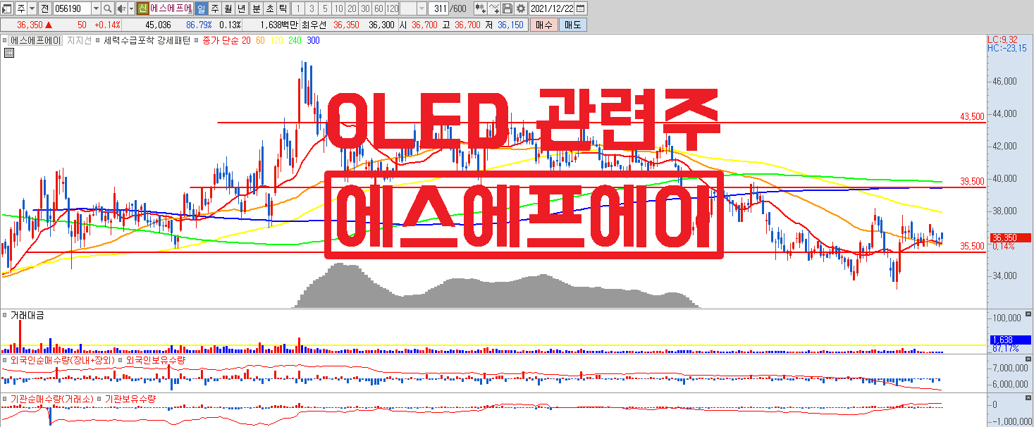Viewport: 1034px width, 427px height.
Task: Select the 주 weekly chart period
Action: pyautogui.click(x=215, y=8)
